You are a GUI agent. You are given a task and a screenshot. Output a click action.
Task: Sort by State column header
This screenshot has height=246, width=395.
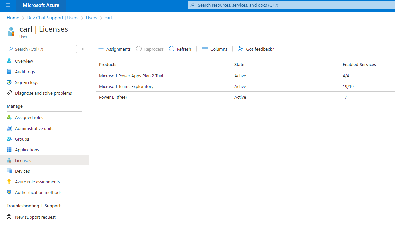(x=239, y=64)
